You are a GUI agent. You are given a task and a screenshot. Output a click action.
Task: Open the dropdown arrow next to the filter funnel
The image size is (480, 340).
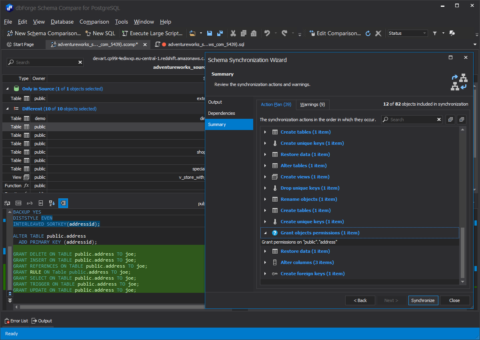(x=443, y=33)
